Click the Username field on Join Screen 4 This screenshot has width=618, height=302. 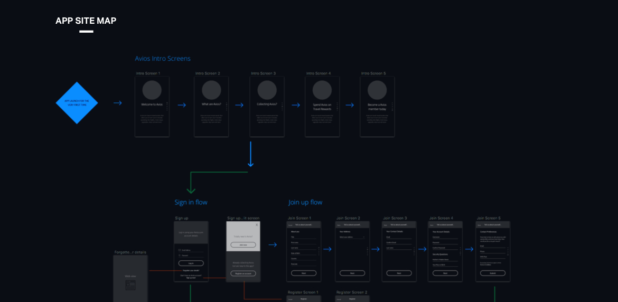click(x=445, y=238)
